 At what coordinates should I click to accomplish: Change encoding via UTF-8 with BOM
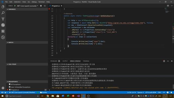[x=151, y=93]
